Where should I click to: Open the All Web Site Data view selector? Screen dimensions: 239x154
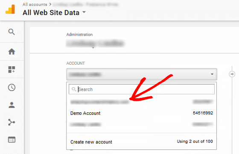pyautogui.click(x=54, y=12)
